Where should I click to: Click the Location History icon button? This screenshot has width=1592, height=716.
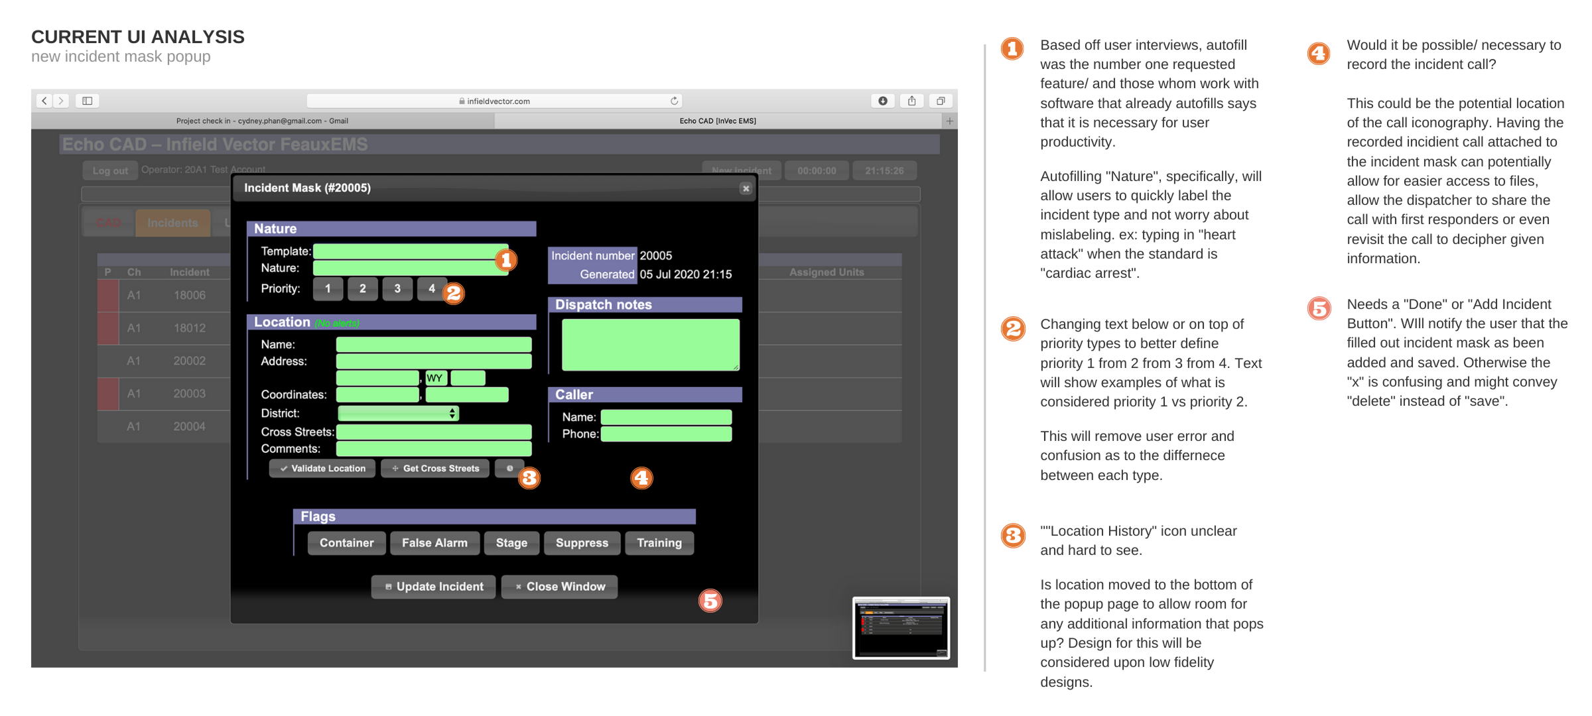pos(509,468)
